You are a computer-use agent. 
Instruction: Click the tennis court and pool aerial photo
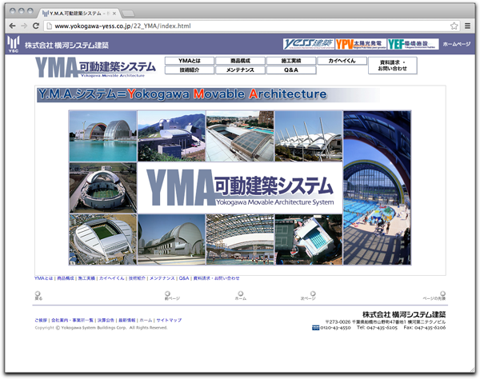click(309, 240)
